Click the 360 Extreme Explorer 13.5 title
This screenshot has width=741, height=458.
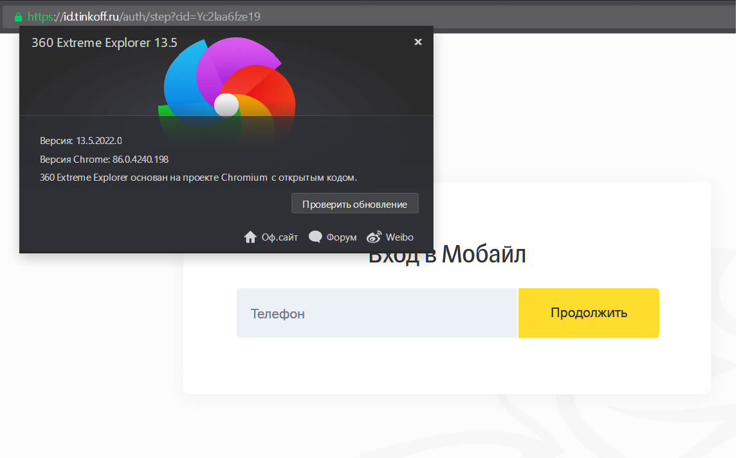[104, 42]
